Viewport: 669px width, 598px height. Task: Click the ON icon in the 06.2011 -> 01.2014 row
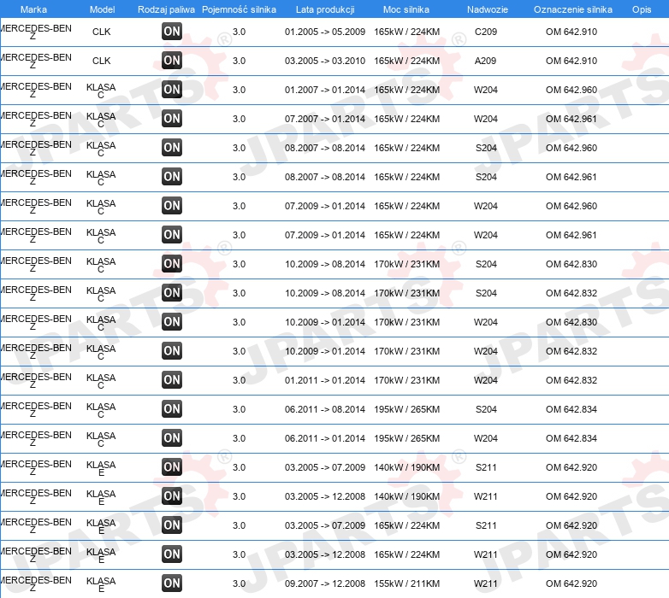172,438
